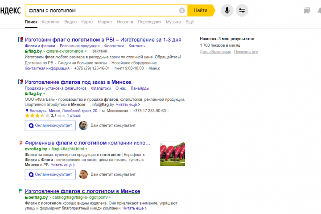
Task: Click consultant avatar in flag.by result
Action: click(x=83, y=125)
